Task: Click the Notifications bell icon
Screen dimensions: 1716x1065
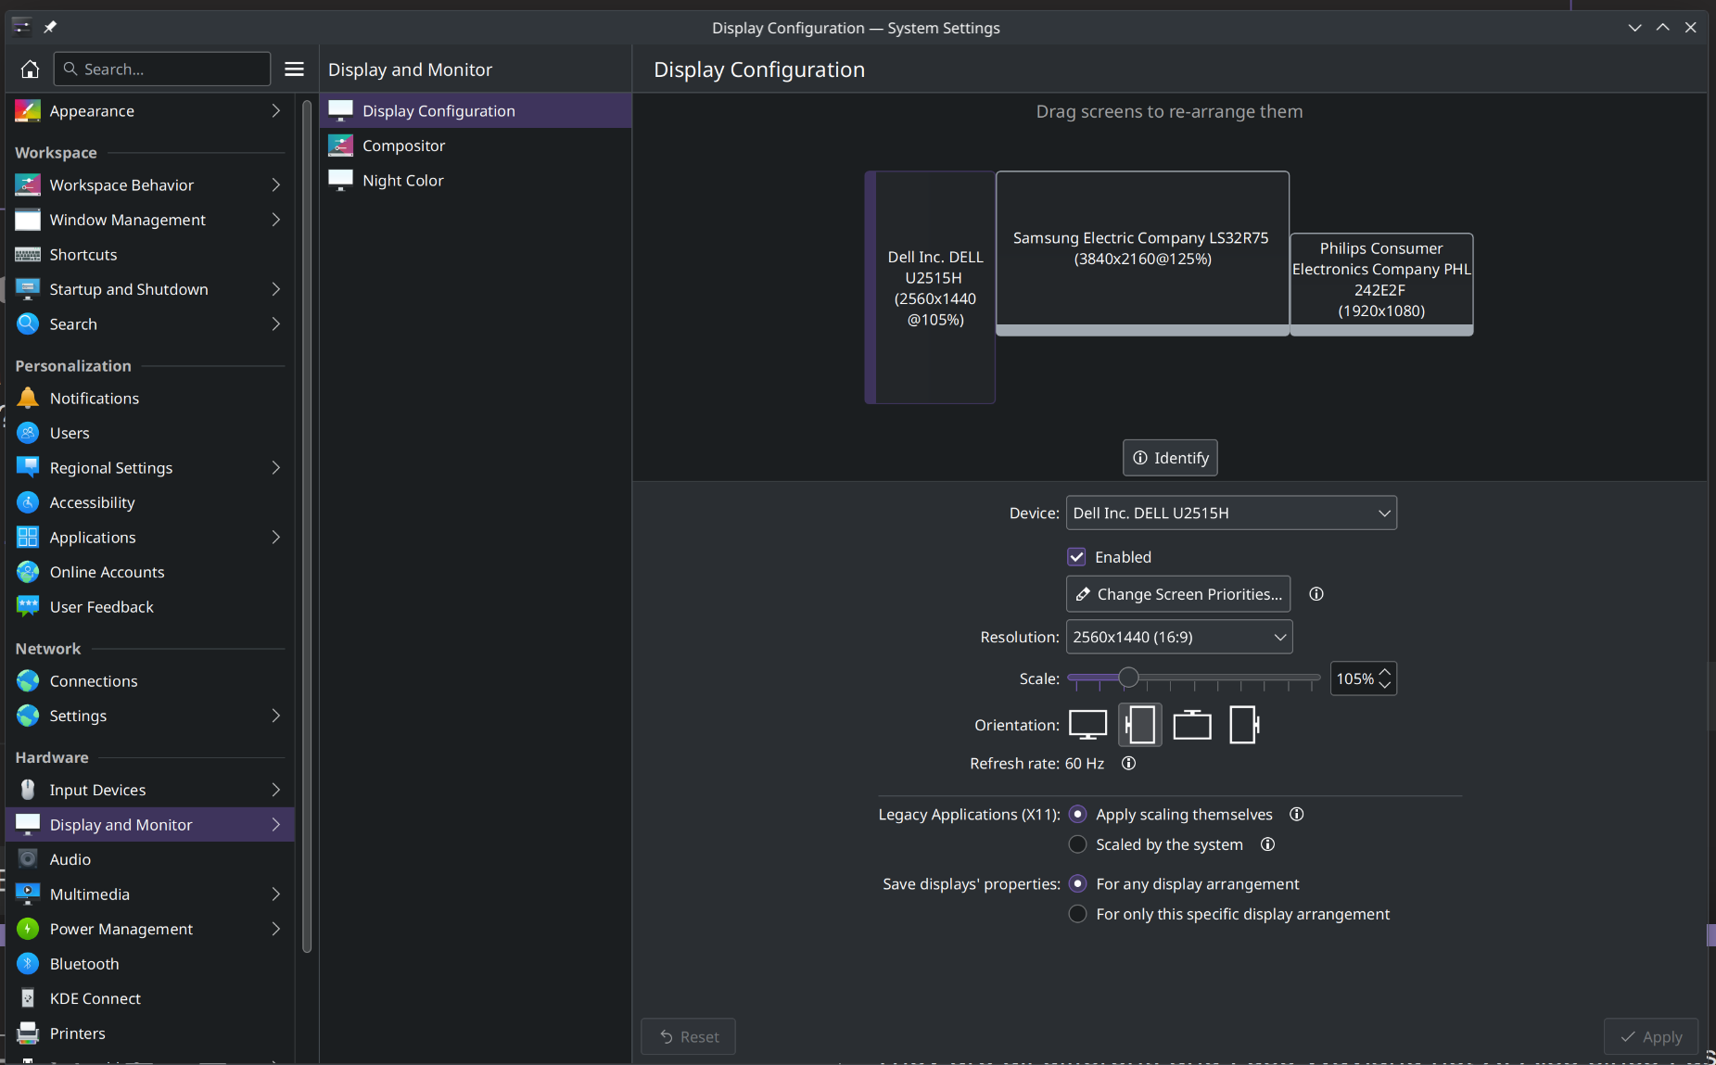Action: (28, 399)
